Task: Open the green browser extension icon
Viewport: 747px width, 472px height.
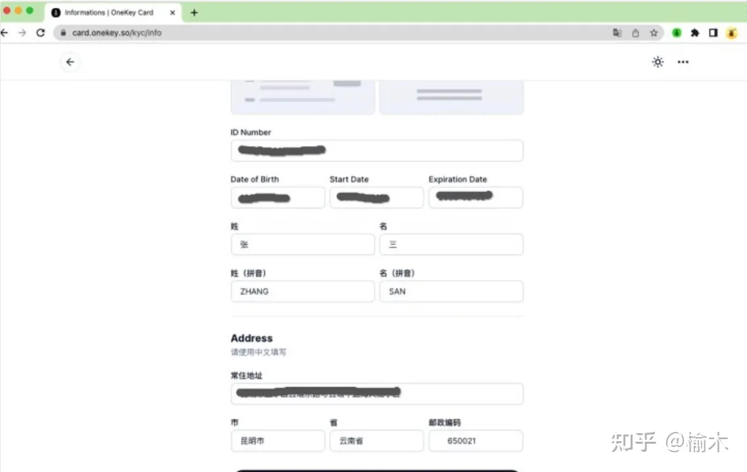Action: pyautogui.click(x=677, y=33)
